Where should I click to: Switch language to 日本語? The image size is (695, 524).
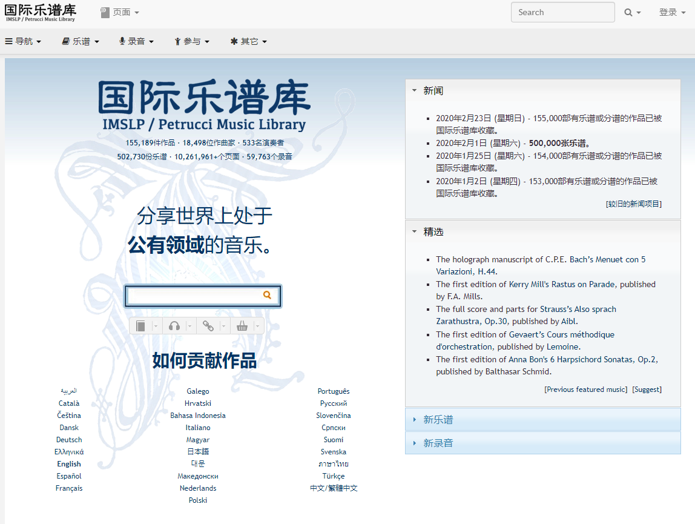198,451
